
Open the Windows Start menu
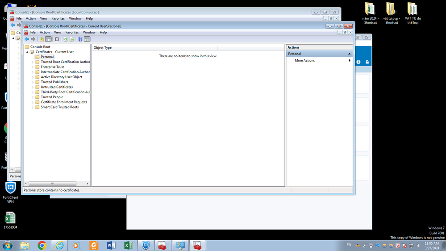8,245
